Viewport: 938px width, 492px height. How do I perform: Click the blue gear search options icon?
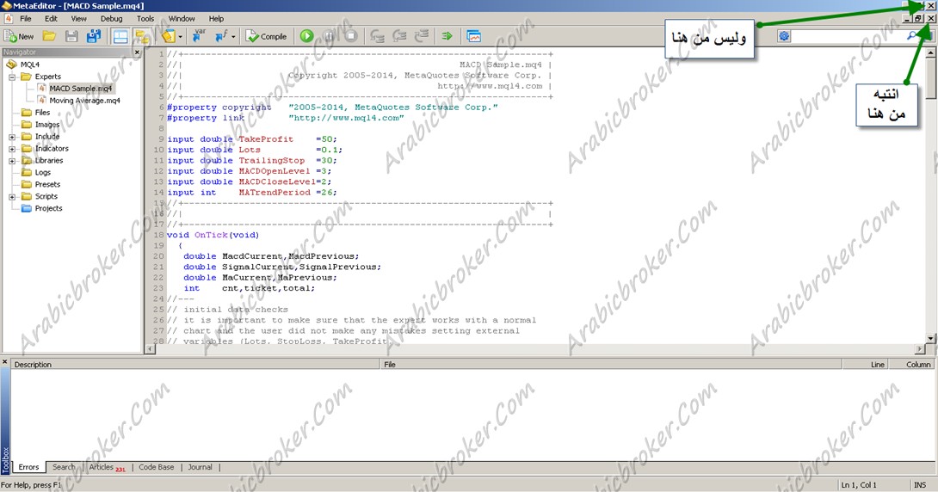[x=784, y=36]
